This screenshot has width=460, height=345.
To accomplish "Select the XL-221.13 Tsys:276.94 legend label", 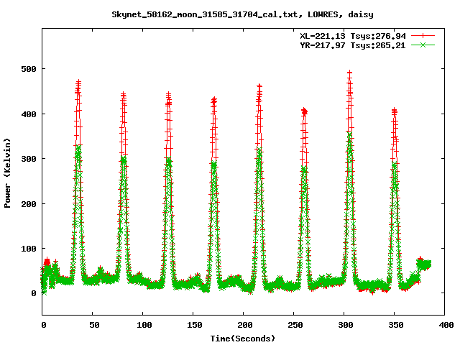I will pos(353,36).
